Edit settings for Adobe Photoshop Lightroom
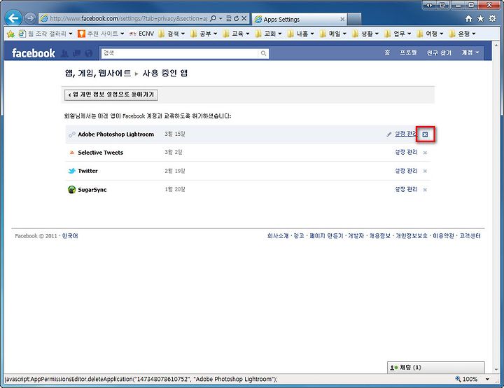Image resolution: width=504 pixels, height=388 pixels. point(405,134)
